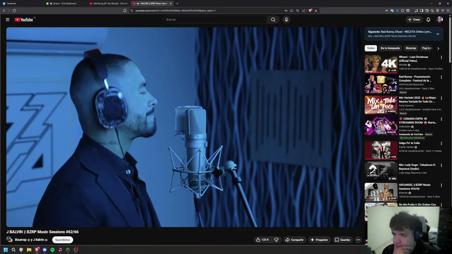Select the De tu búsqueda chip
The height and width of the screenshot is (254, 452).
tap(390, 48)
